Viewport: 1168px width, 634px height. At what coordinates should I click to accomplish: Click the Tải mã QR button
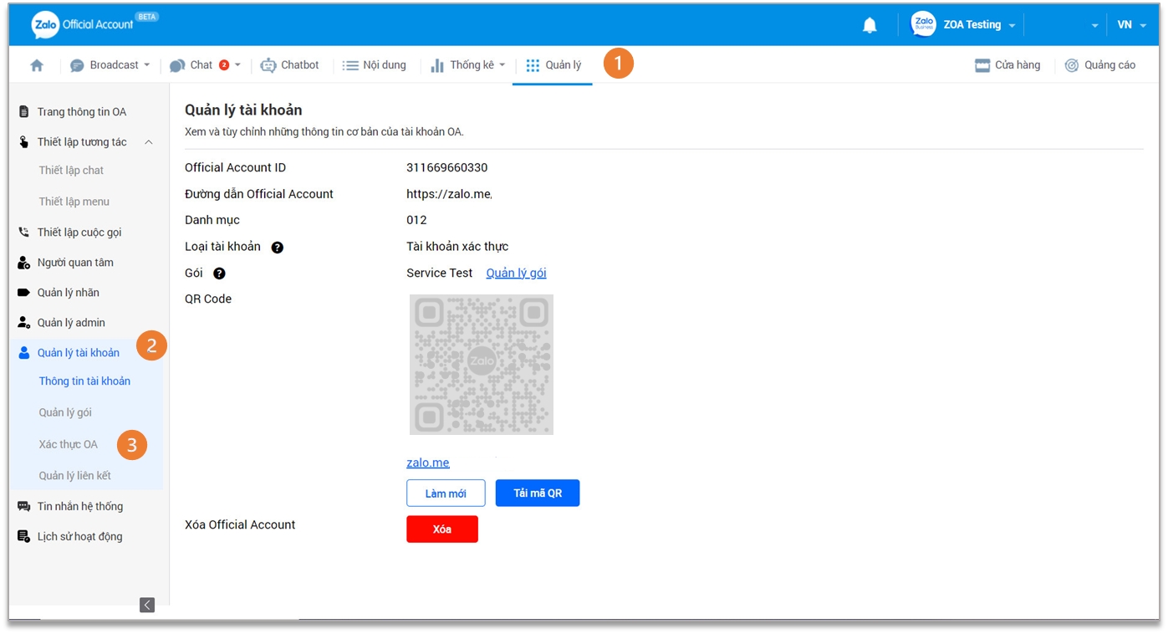pos(538,493)
